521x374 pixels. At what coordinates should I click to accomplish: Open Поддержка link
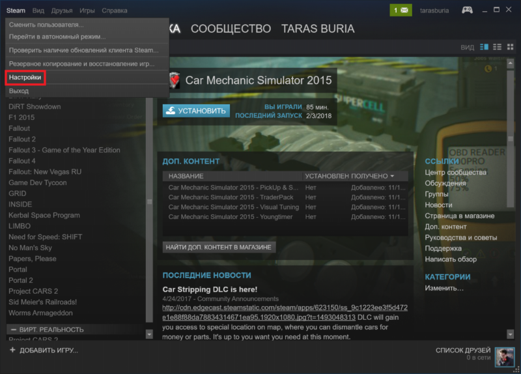(x=443, y=248)
